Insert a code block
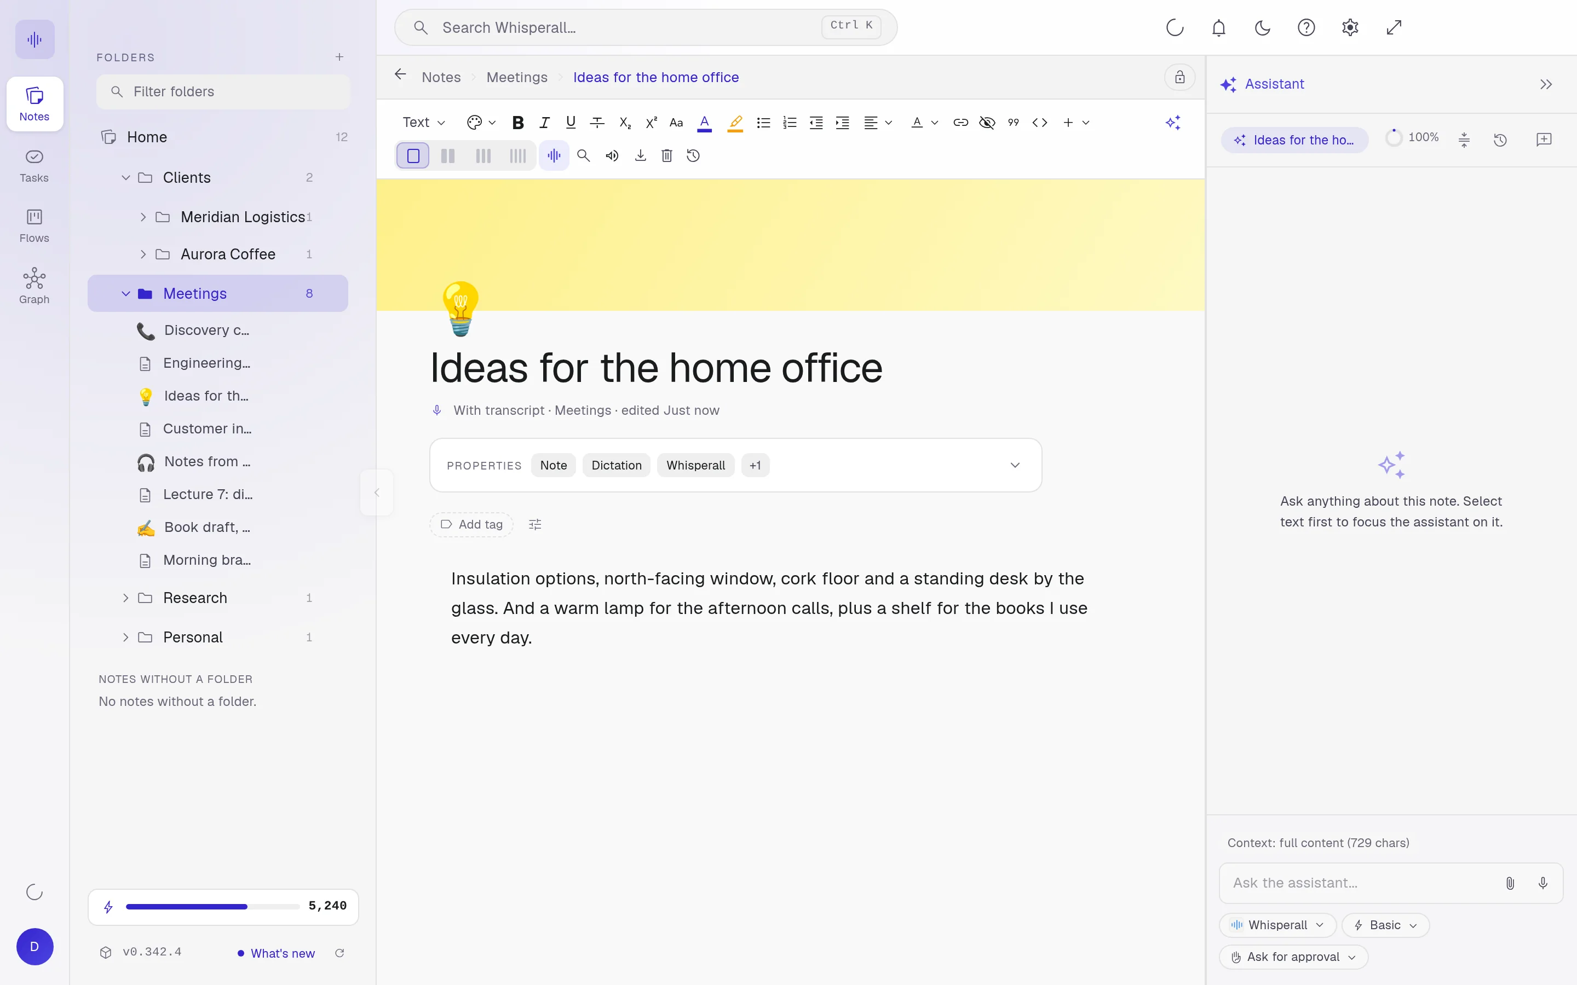1577x985 pixels. [1039, 123]
